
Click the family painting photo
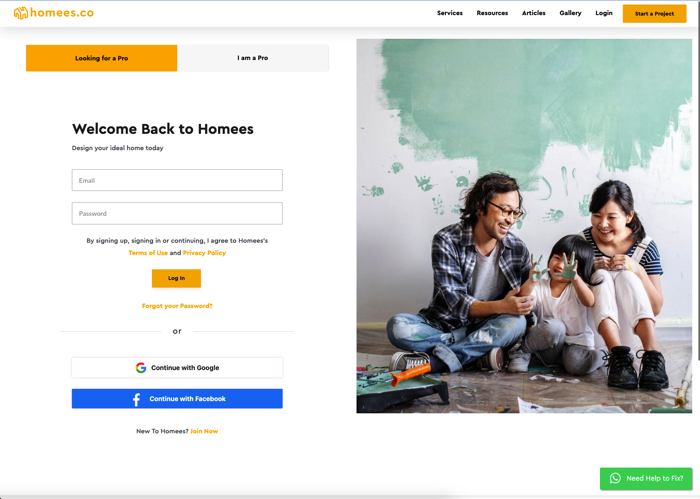(524, 226)
